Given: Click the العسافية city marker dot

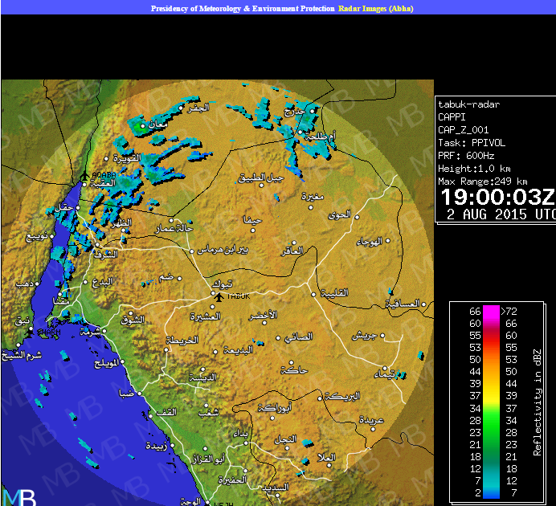Looking at the screenshot, I should pyautogui.click(x=423, y=304).
